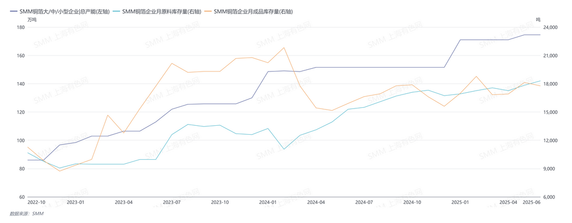Select the 2024-01 x-axis date label
This screenshot has height=223, width=572.
(x=268, y=202)
